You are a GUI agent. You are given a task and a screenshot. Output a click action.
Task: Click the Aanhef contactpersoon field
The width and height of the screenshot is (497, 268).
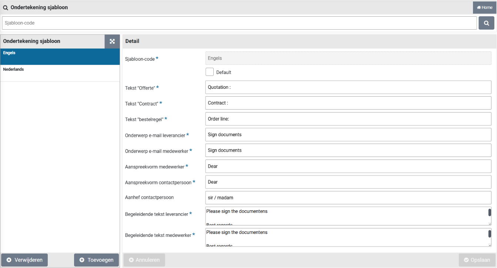pos(348,198)
